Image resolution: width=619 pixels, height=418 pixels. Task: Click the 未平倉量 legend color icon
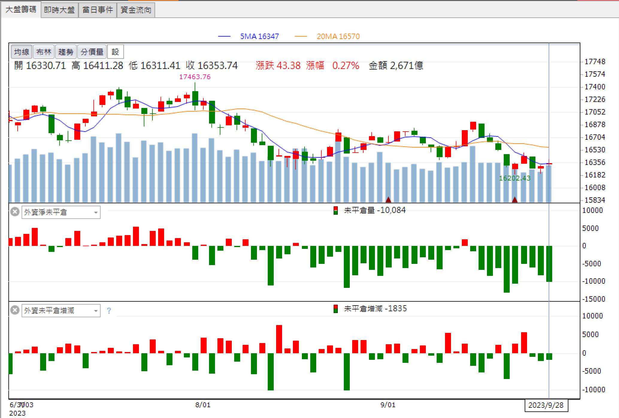point(336,210)
